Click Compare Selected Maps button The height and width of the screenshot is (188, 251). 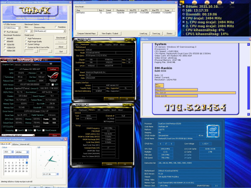(86, 34)
